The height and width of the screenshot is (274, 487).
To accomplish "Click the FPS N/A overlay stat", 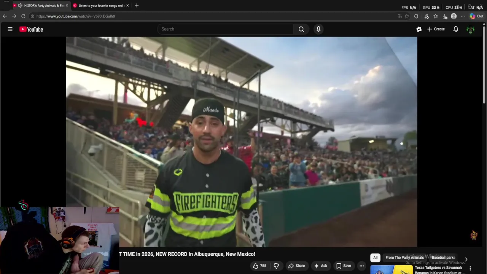I will [x=409, y=8].
